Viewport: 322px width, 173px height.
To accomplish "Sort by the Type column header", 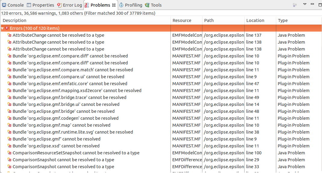I will [x=299, y=20].
